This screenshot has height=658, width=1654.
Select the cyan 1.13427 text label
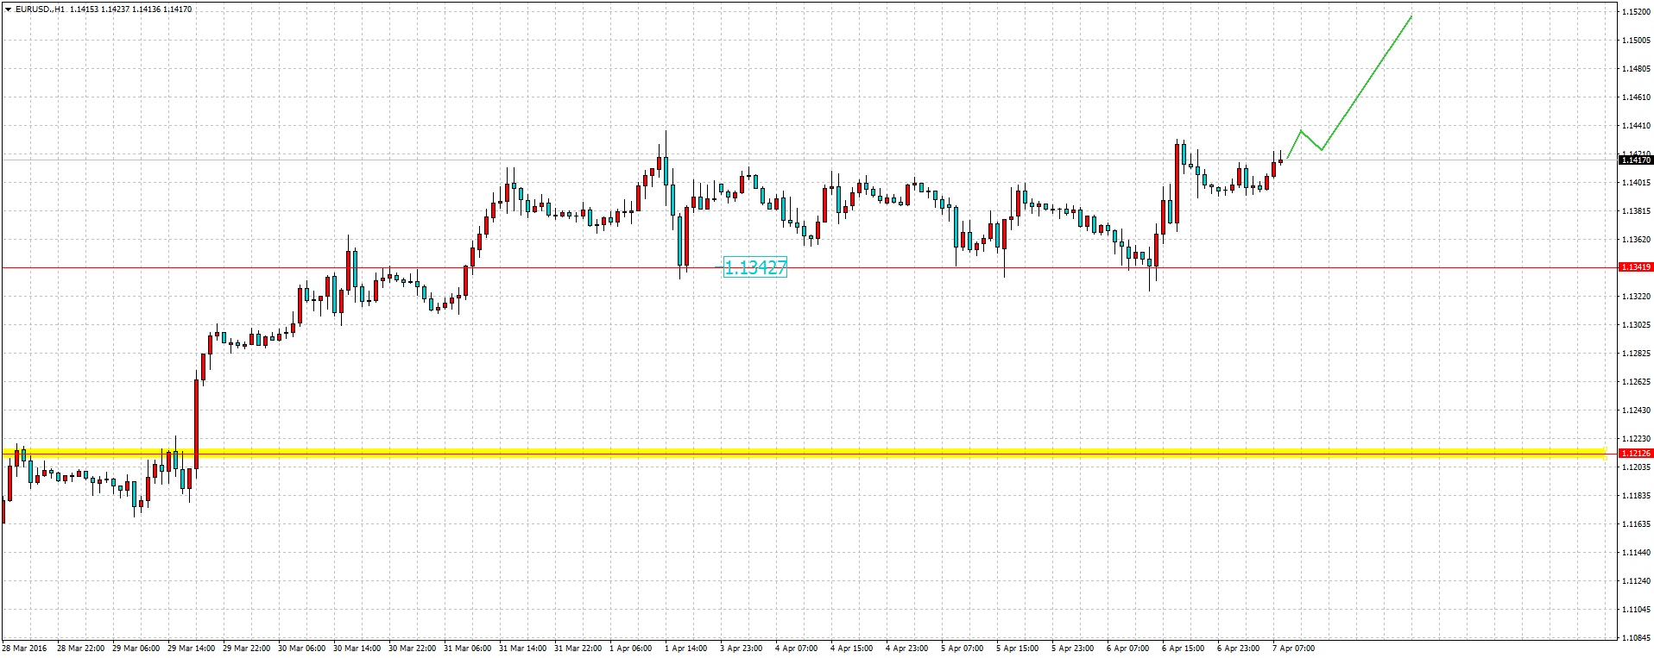coord(755,268)
